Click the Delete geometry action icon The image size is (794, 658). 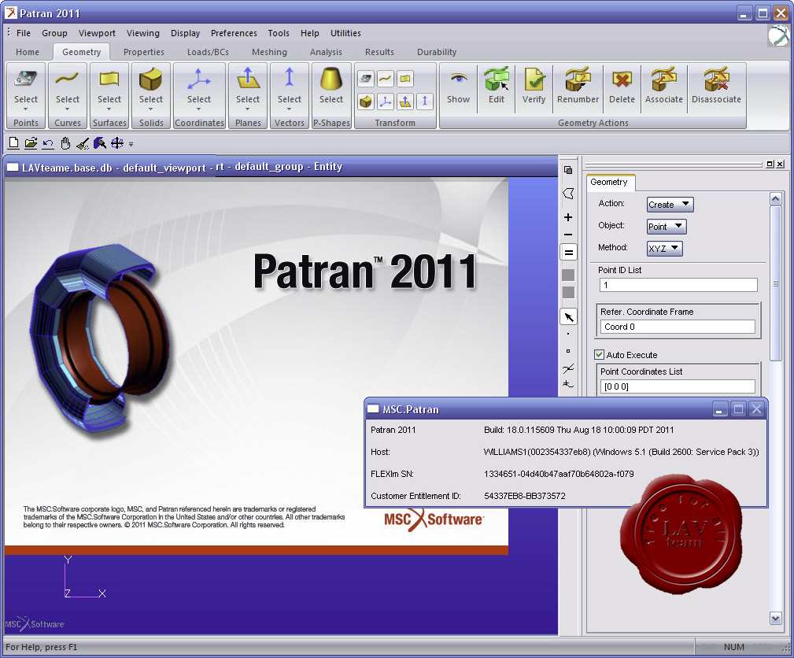coord(622,79)
